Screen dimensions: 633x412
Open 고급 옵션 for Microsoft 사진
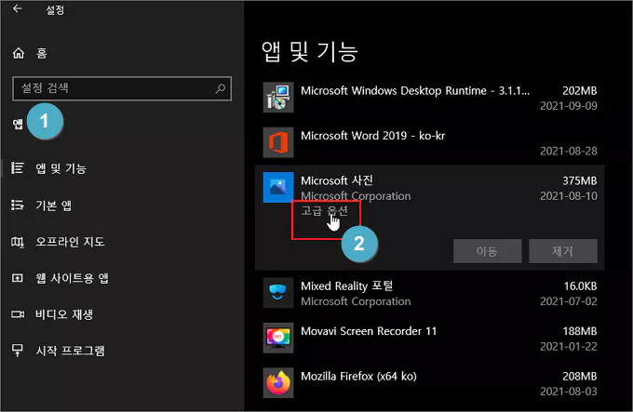click(x=324, y=210)
